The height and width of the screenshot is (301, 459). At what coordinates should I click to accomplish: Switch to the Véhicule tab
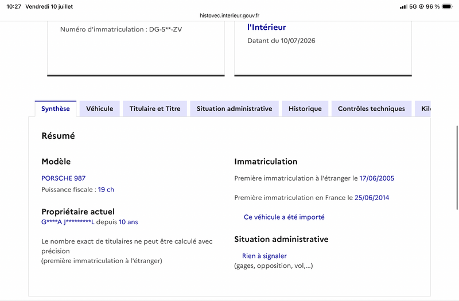(99, 109)
